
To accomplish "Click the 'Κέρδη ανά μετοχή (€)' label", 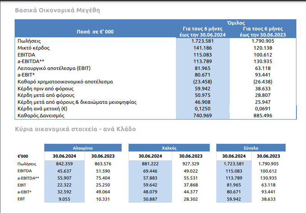I will pos(42,109).
